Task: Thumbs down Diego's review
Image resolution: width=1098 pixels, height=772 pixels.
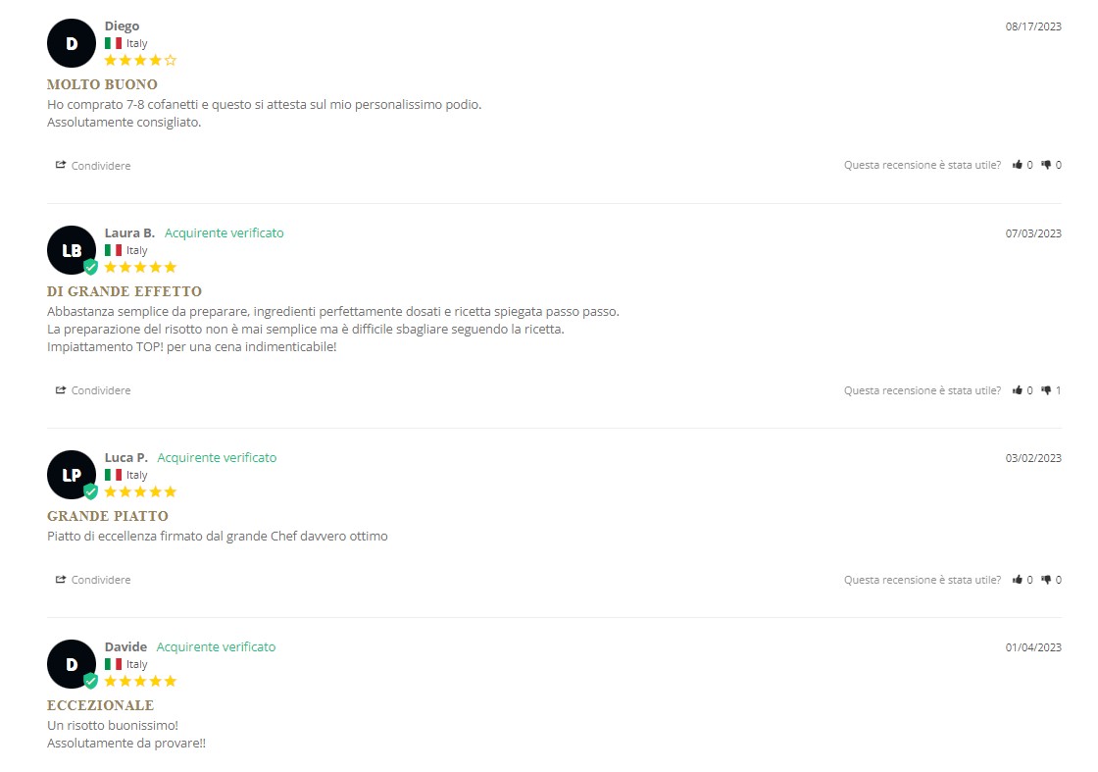Action: pyautogui.click(x=1046, y=165)
